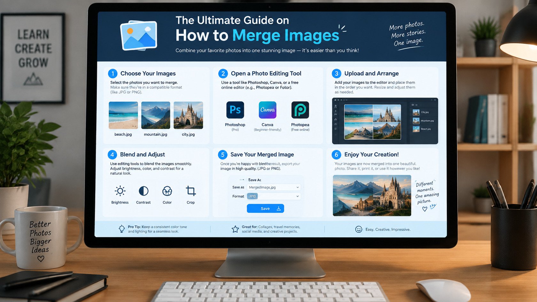Activate the Crop tool icon
Screen dimensions: 537x302
coord(191,191)
